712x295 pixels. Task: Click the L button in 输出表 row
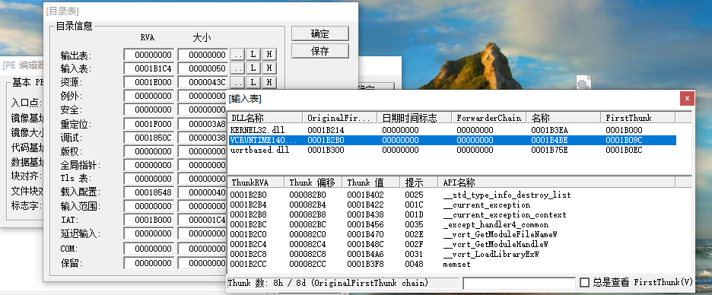253,55
